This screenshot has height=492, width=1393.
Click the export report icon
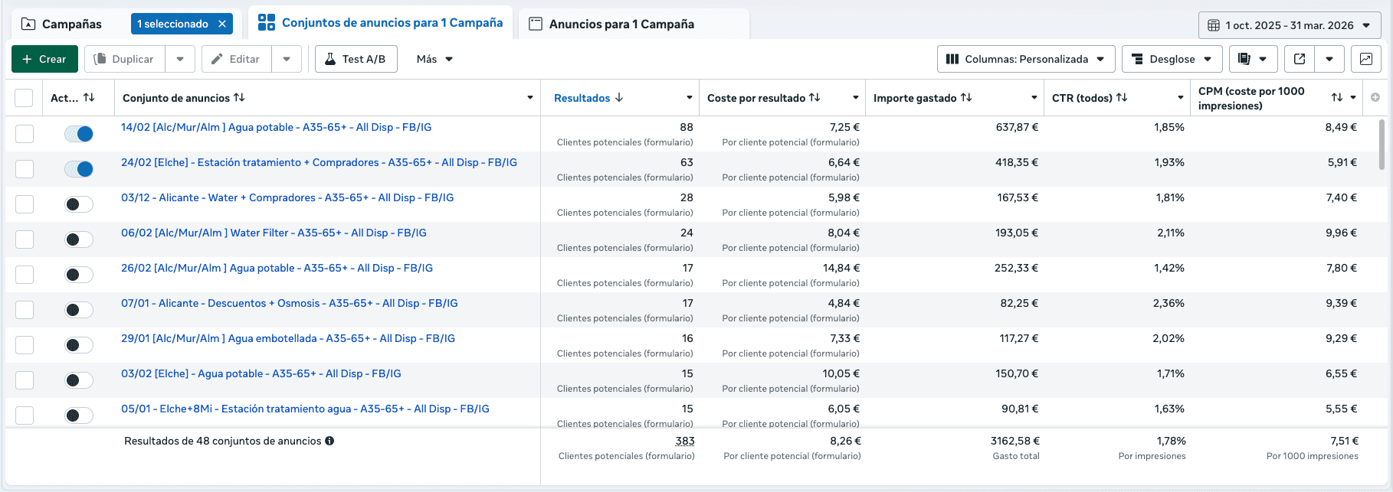[x=1300, y=59]
